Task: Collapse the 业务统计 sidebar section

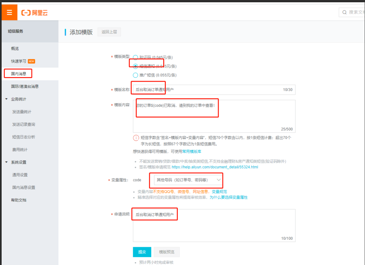Action: [x=6, y=99]
